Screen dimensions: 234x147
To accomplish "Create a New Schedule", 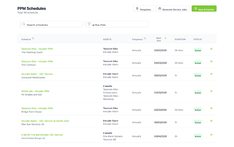I will pos(204,9).
